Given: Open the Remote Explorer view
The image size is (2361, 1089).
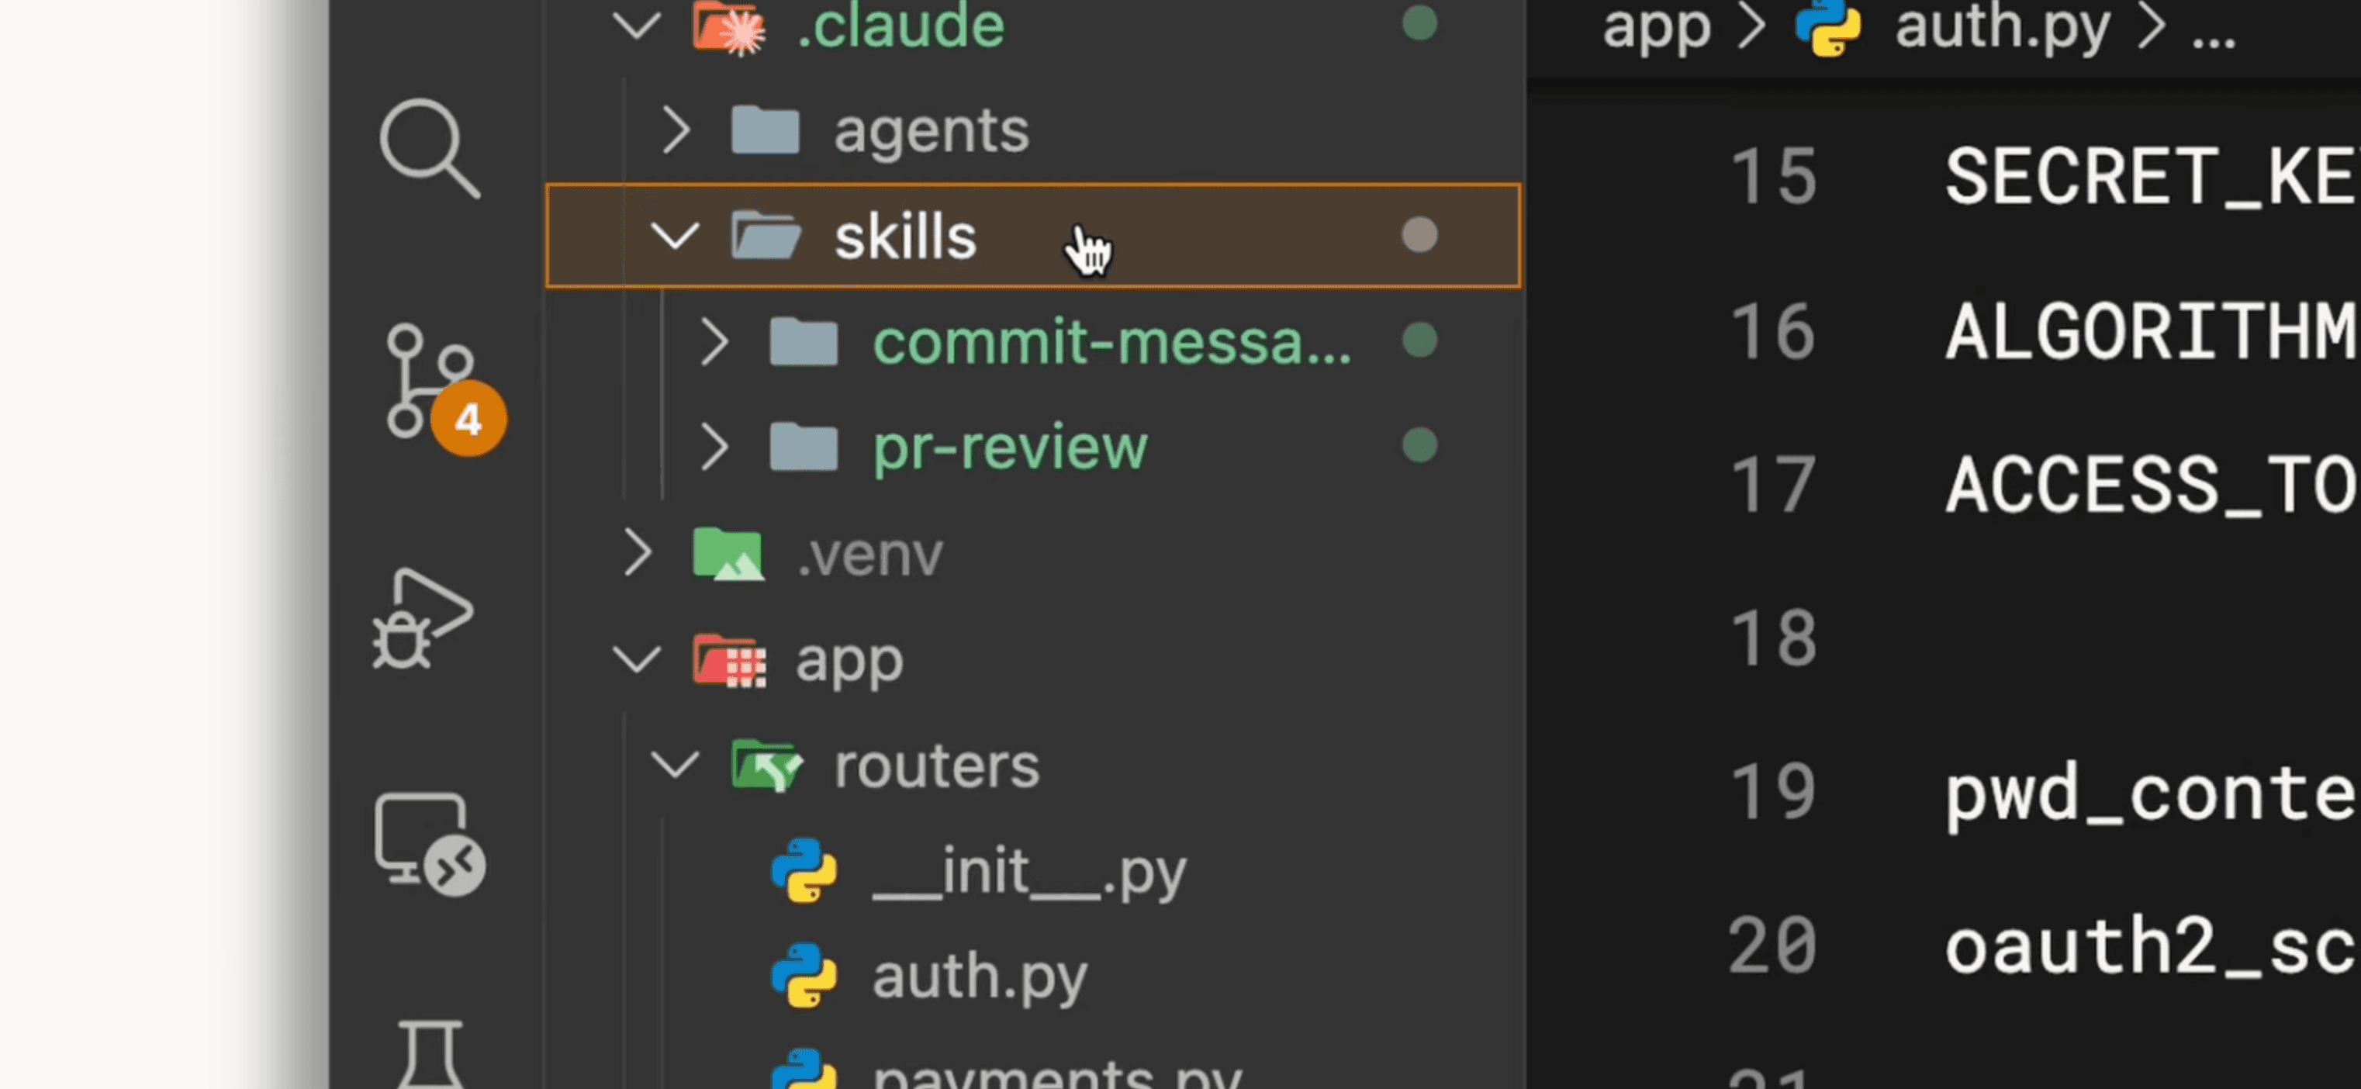Looking at the screenshot, I should click(427, 842).
